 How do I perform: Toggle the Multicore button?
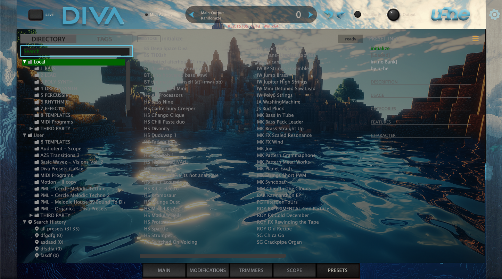point(357,15)
